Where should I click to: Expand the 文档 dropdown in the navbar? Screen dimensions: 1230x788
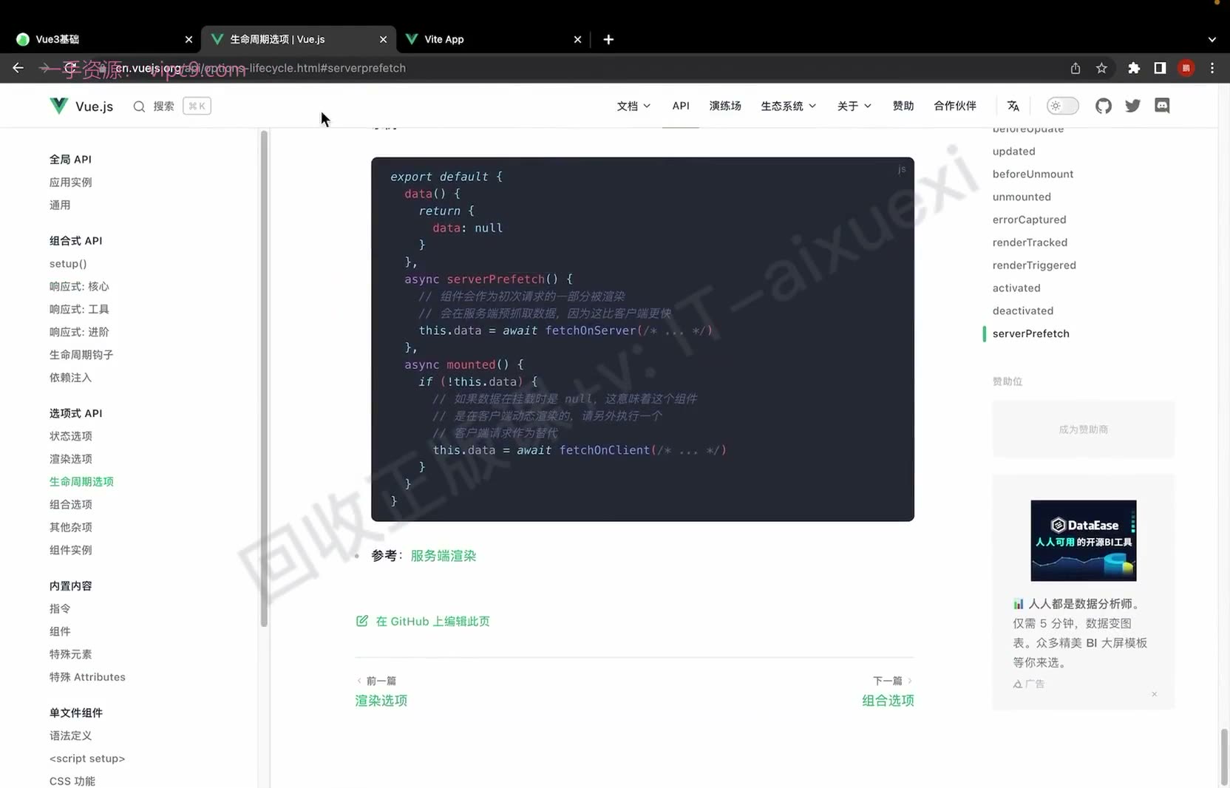click(x=633, y=106)
